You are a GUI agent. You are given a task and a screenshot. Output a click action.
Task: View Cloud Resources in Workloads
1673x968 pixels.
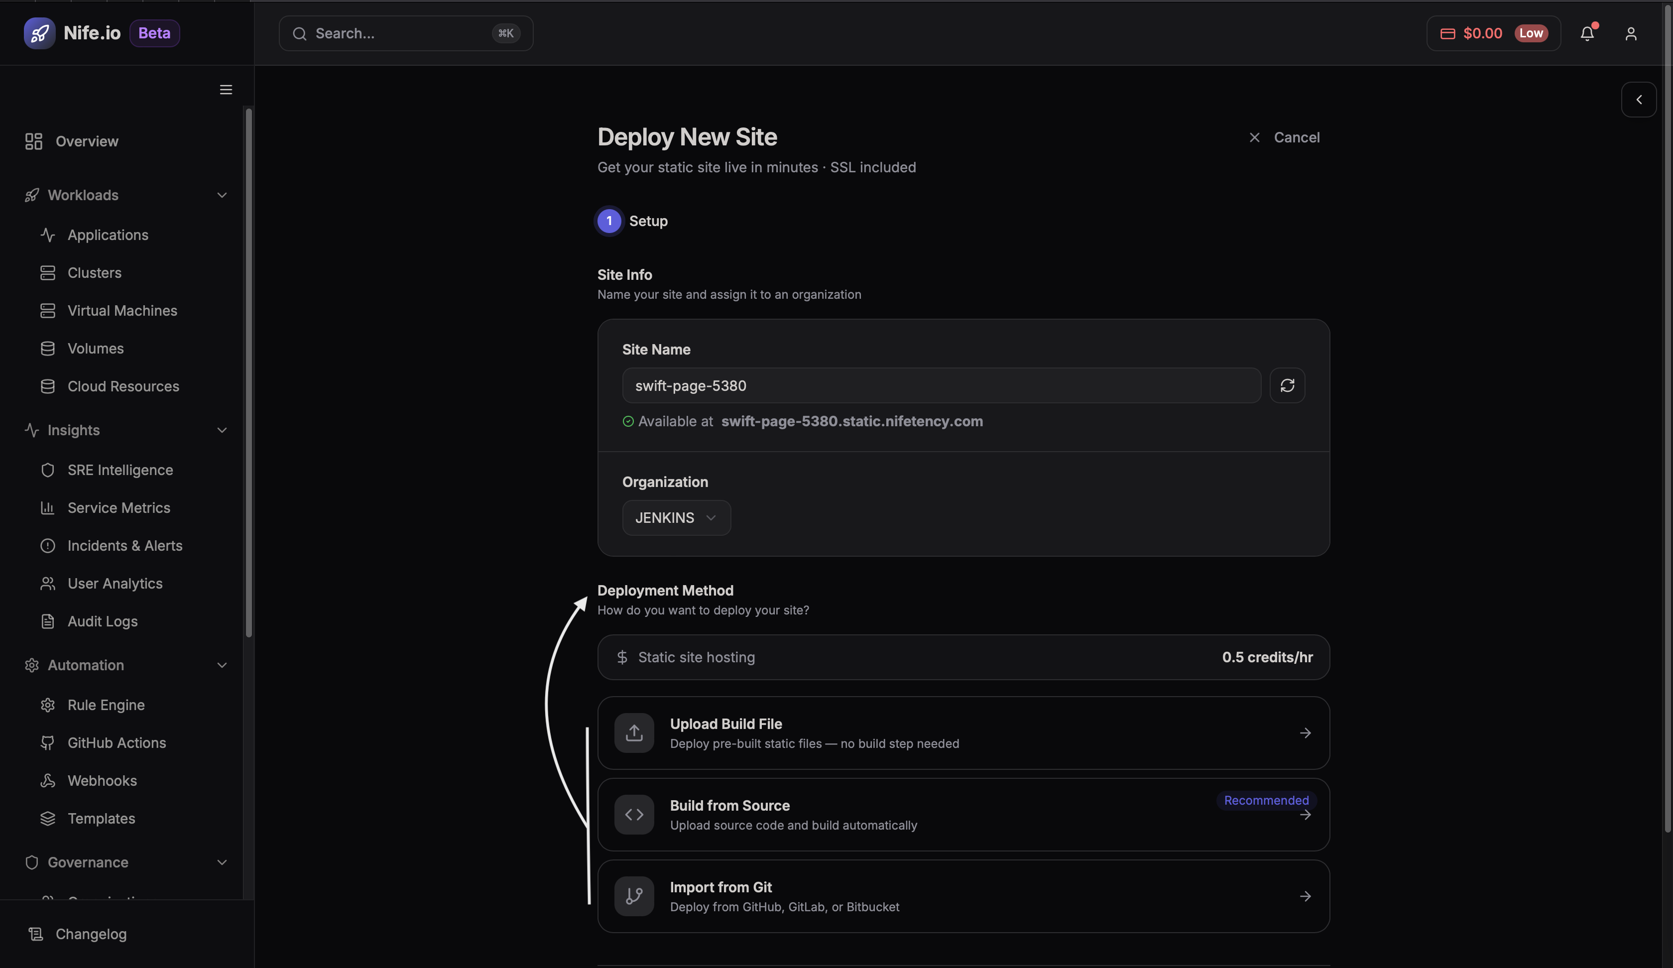[x=123, y=386]
